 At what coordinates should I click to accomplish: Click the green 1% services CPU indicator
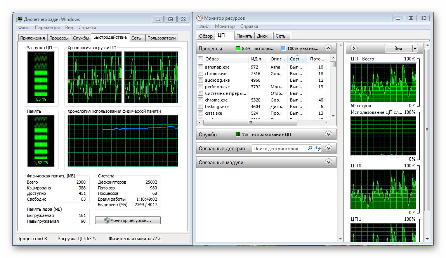pyautogui.click(x=238, y=134)
